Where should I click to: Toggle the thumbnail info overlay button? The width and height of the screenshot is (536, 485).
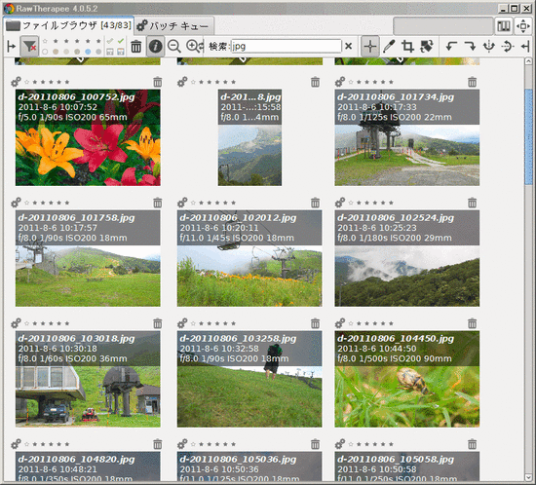[x=155, y=46]
